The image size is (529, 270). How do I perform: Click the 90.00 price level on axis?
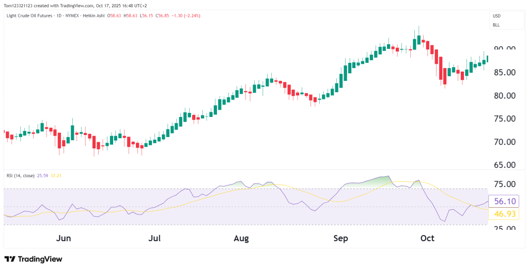(x=505, y=49)
